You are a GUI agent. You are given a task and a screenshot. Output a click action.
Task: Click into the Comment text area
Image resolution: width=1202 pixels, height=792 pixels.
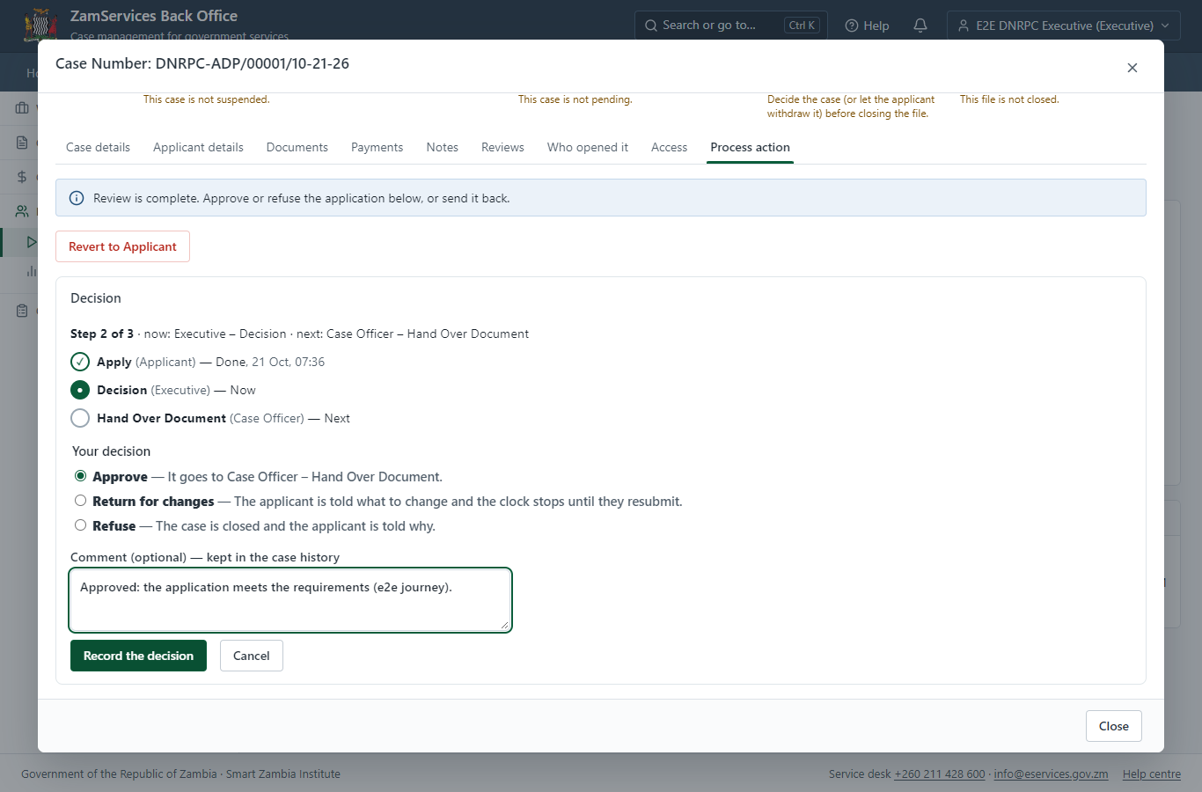click(290, 600)
